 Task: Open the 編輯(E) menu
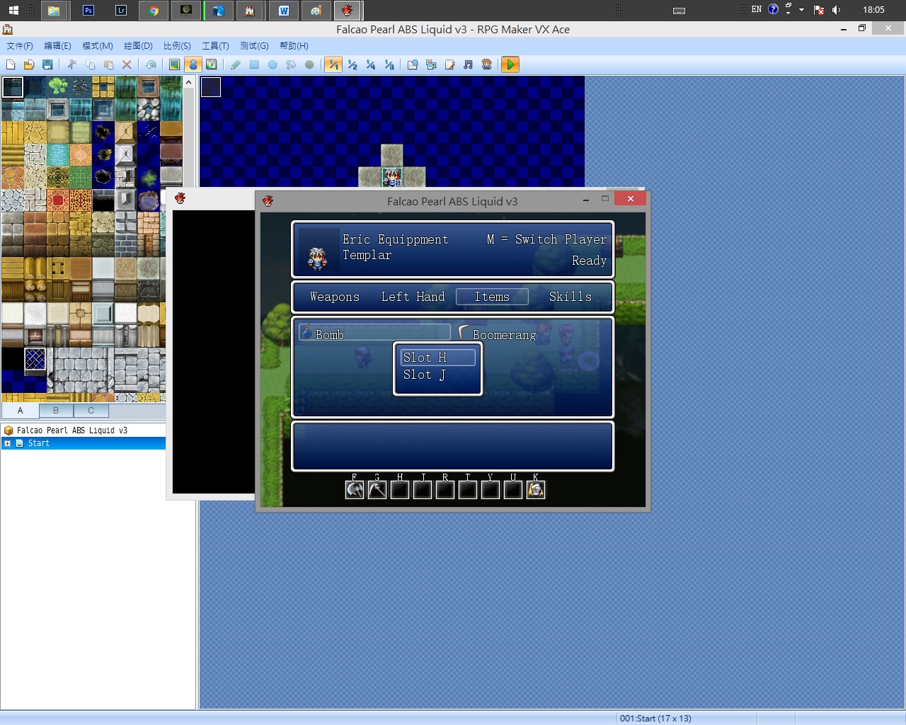click(57, 45)
